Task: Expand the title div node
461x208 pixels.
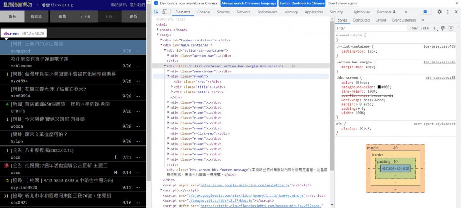Action: [x=172, y=87]
